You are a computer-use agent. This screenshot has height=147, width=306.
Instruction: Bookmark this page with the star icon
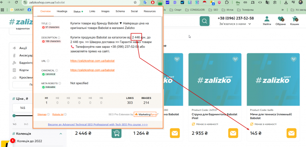[x=135, y=2]
